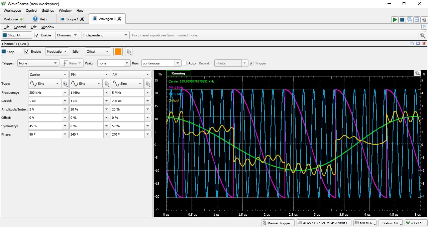Click the float window icon below top toolbar
This screenshot has width=428, height=227.
click(x=424, y=27)
